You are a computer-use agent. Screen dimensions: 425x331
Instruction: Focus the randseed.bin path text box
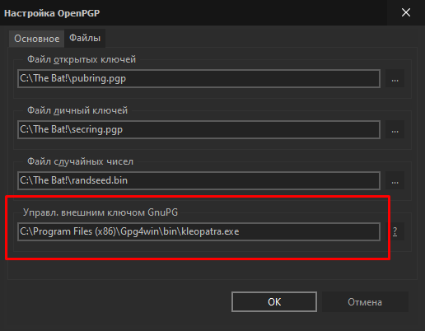[198, 180]
